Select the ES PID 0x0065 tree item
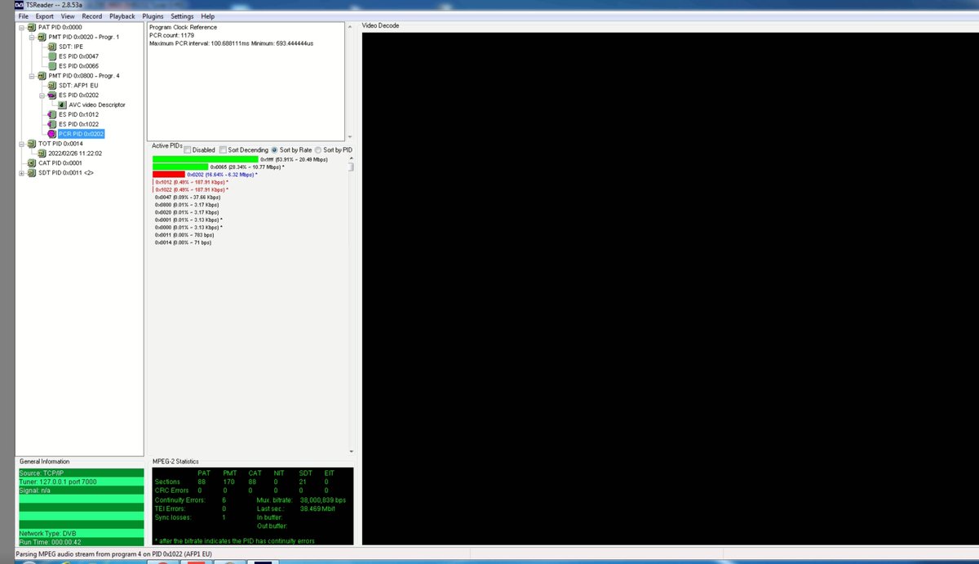This screenshot has width=979, height=564. [x=78, y=66]
